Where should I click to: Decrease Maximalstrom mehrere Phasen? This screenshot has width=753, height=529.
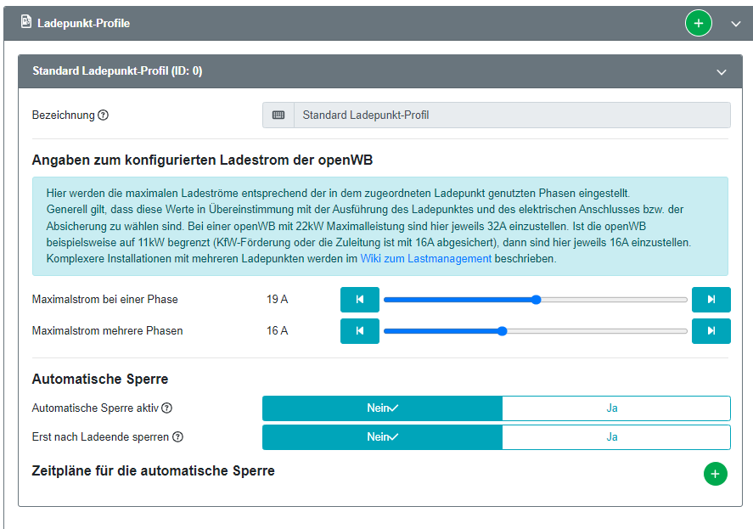click(360, 330)
